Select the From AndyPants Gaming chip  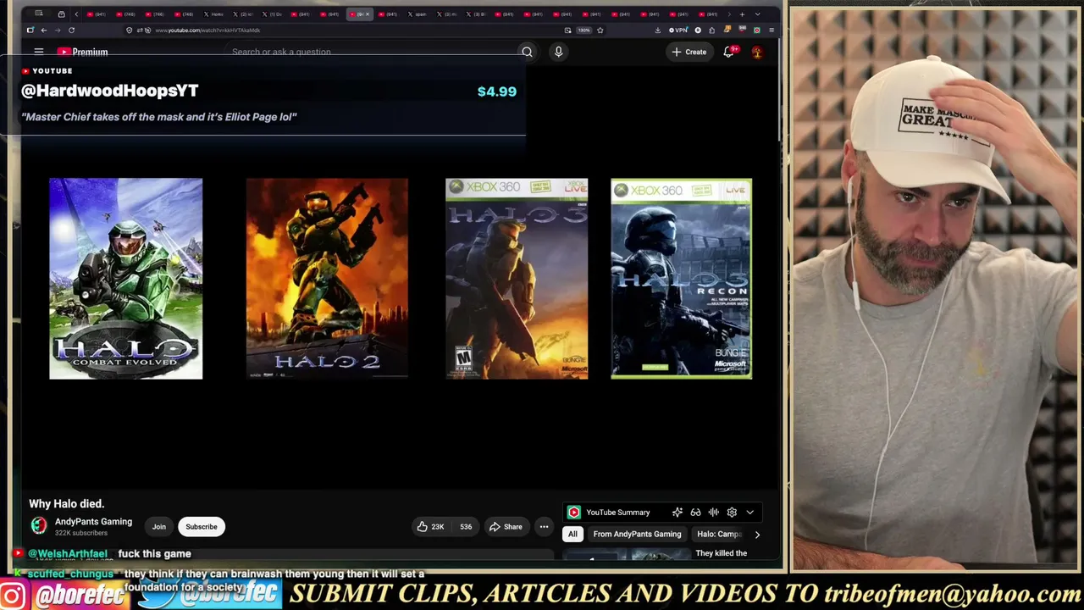point(637,535)
